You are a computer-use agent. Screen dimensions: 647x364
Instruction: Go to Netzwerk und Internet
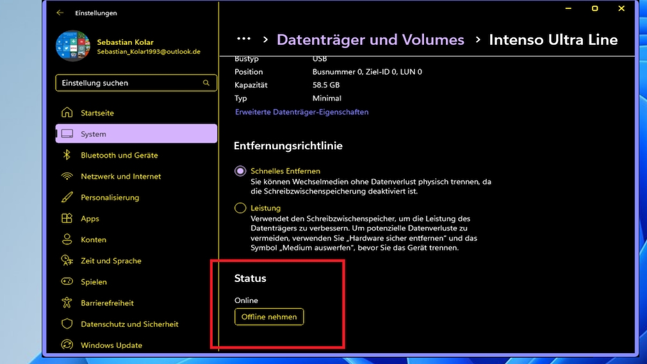pyautogui.click(x=136, y=176)
